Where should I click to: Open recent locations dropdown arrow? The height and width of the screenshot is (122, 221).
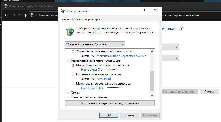(x=20, y=15)
